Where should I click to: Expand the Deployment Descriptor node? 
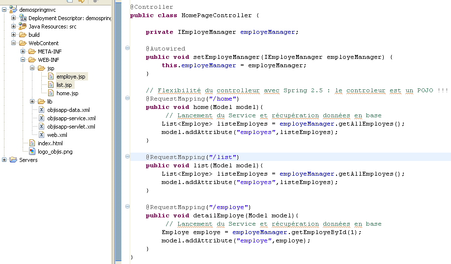pyautogui.click(x=13, y=18)
